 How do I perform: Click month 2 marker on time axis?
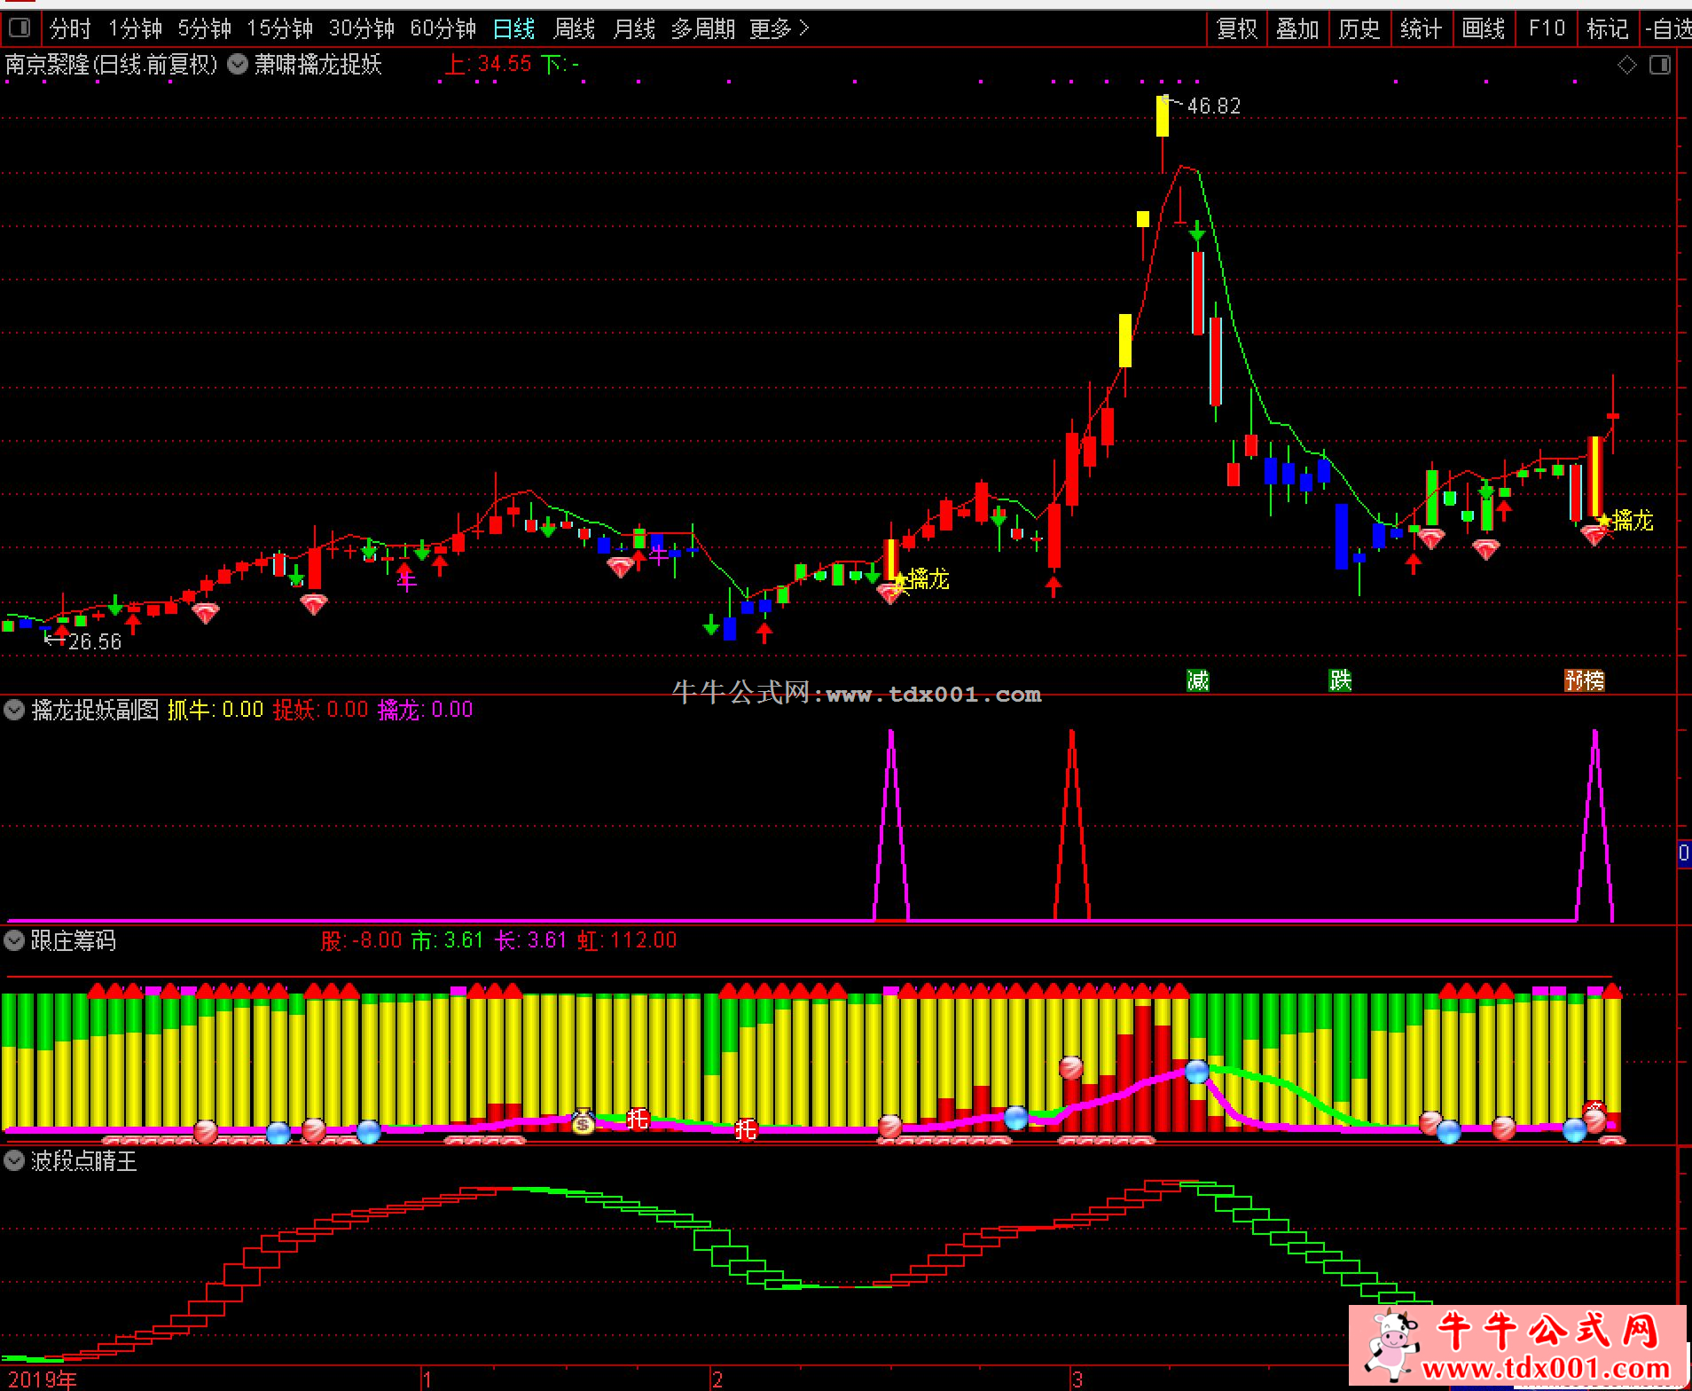717,1379
